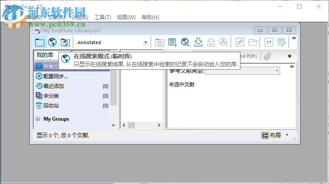Click groups panel scrollbar down arrow
Screen dimensions: 329x184
[x=114, y=125]
